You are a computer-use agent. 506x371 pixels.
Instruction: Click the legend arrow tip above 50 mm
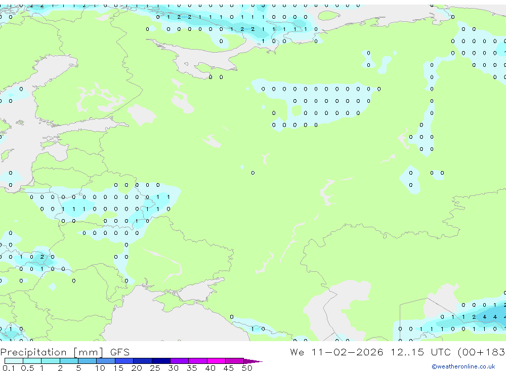click(x=253, y=361)
